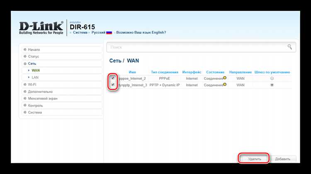Screen dimensions: 311x174
Task: Click the Направление column header
Action: pyautogui.click(x=241, y=72)
